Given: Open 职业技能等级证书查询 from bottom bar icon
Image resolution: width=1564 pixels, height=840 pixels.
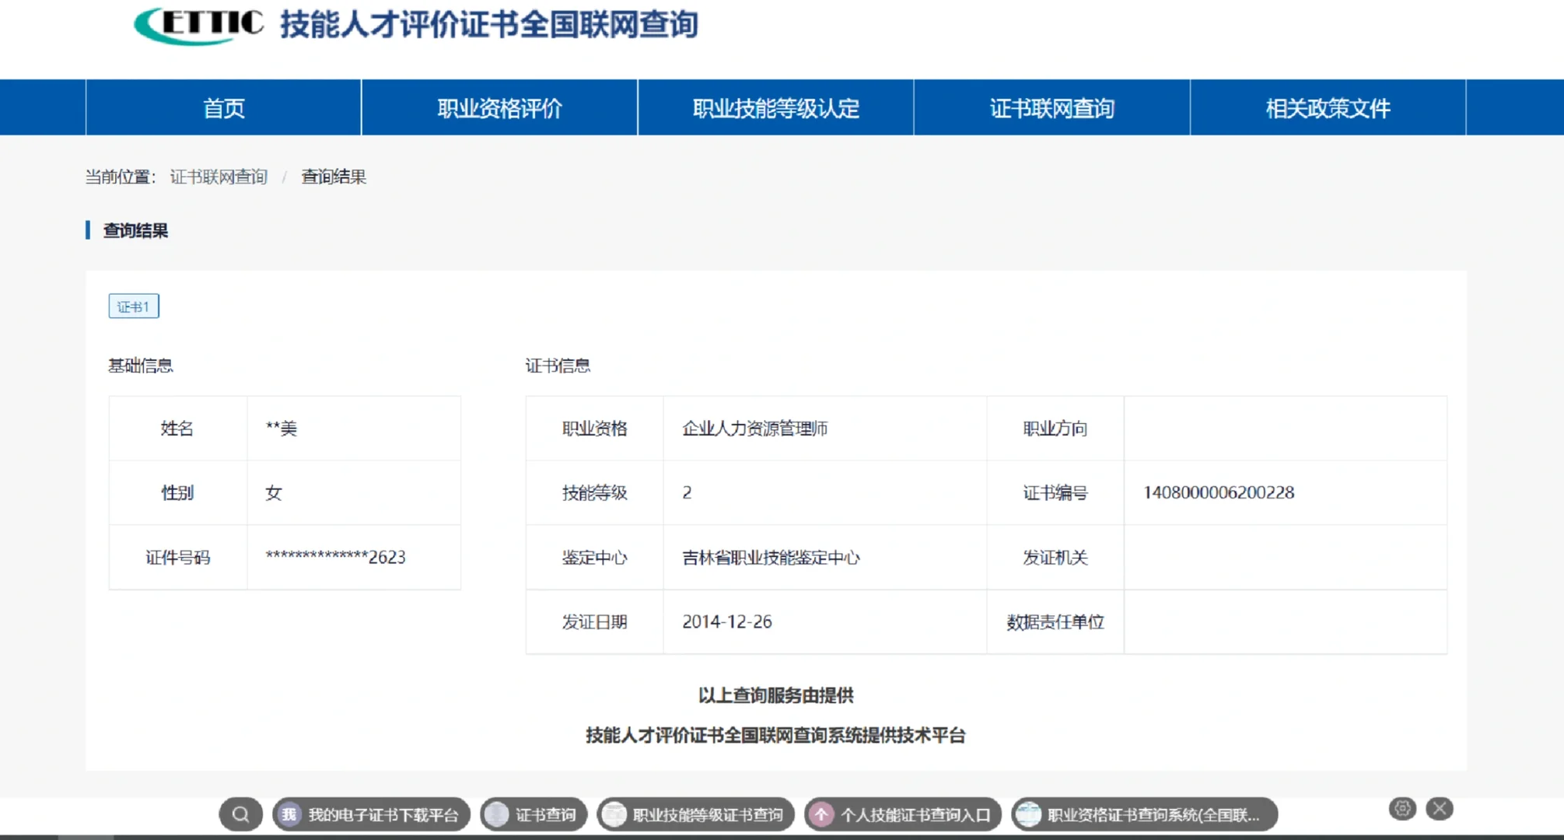Looking at the screenshot, I should [x=614, y=814].
